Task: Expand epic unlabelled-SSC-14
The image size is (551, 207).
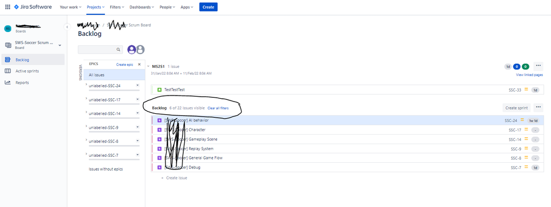Action: [x=87, y=112]
